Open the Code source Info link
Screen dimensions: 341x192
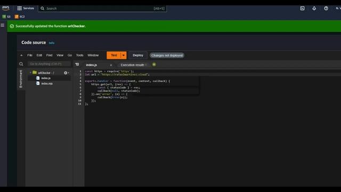(52, 43)
